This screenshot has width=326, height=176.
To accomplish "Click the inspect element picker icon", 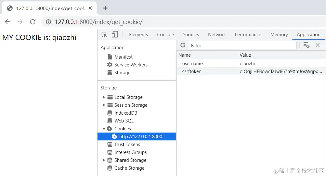I will 104,35.
